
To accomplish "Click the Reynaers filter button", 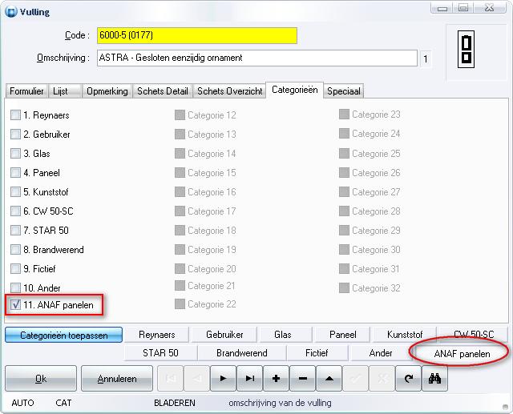I will [x=157, y=335].
